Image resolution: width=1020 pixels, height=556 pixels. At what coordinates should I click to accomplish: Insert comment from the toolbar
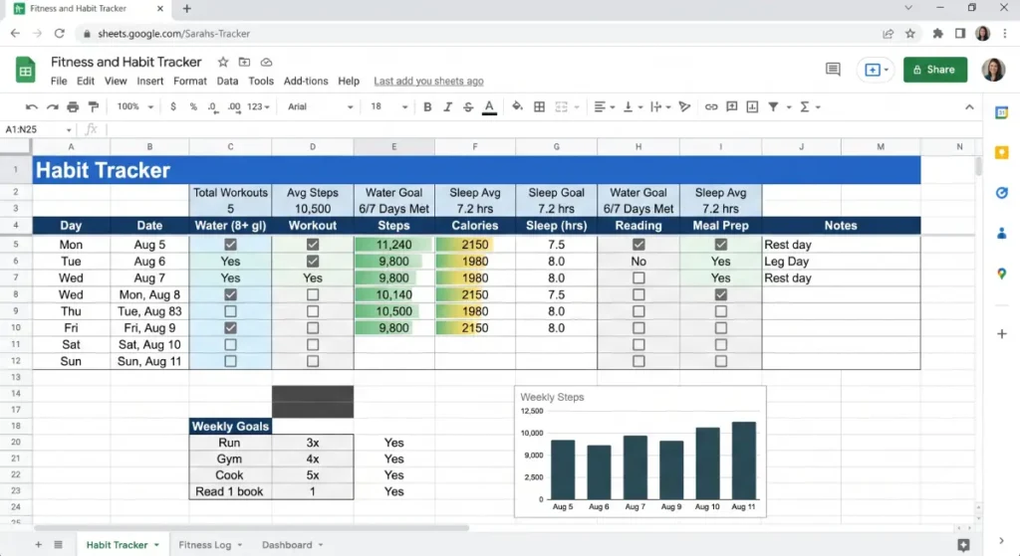point(732,107)
